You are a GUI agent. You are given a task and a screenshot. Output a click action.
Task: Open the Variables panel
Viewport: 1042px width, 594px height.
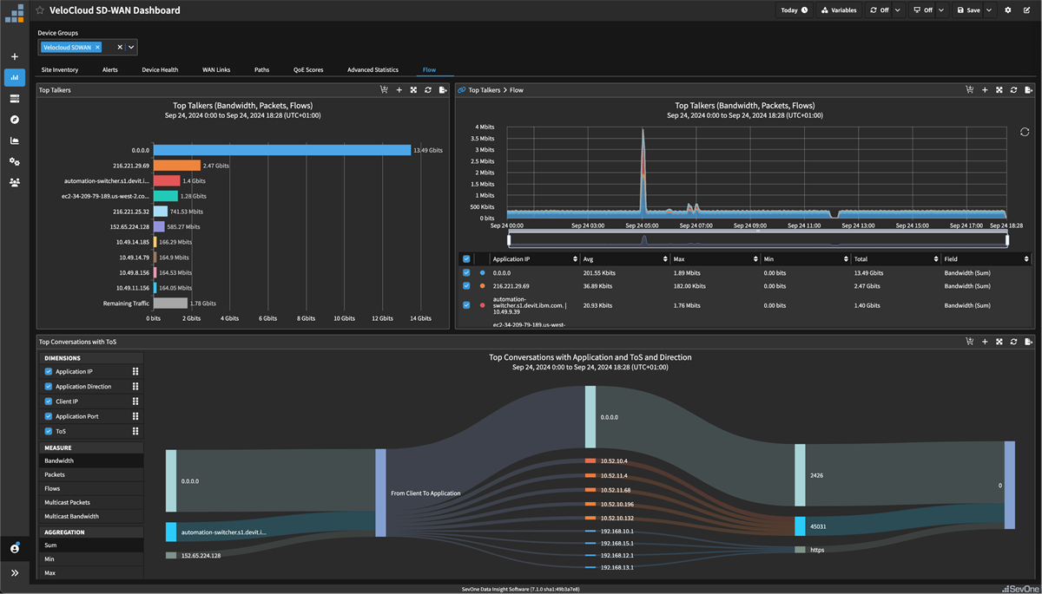[x=839, y=10]
